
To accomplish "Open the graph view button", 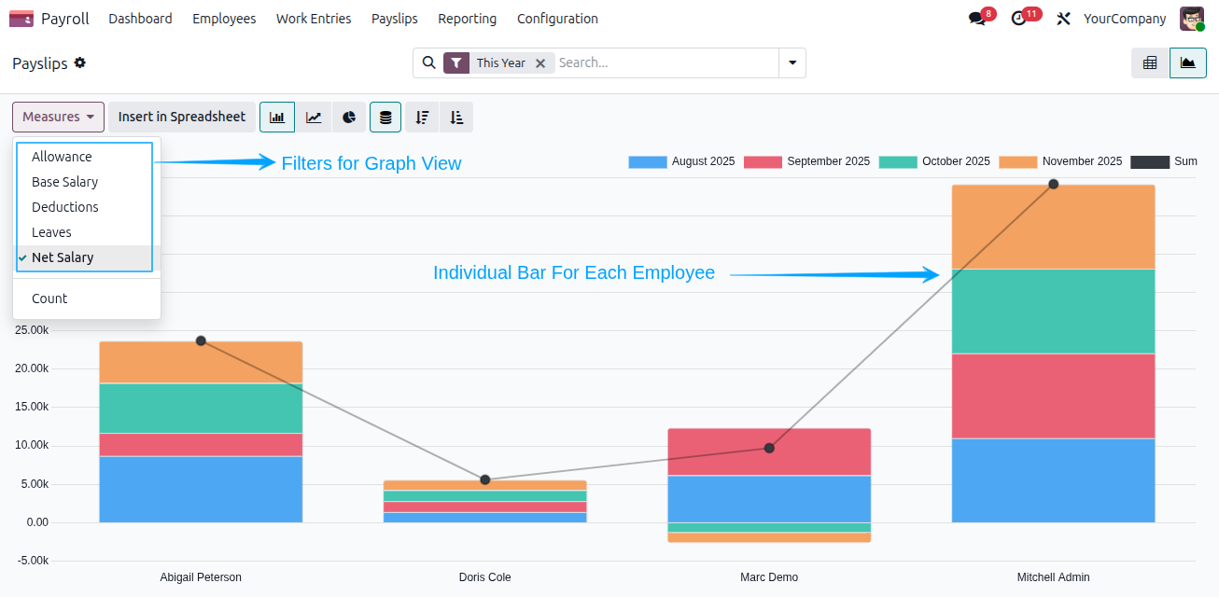I will tap(1188, 63).
